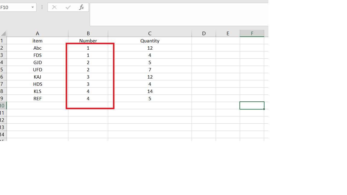Screen dimensions: 347x195
Task: Select column E header
Action: click(228, 33)
